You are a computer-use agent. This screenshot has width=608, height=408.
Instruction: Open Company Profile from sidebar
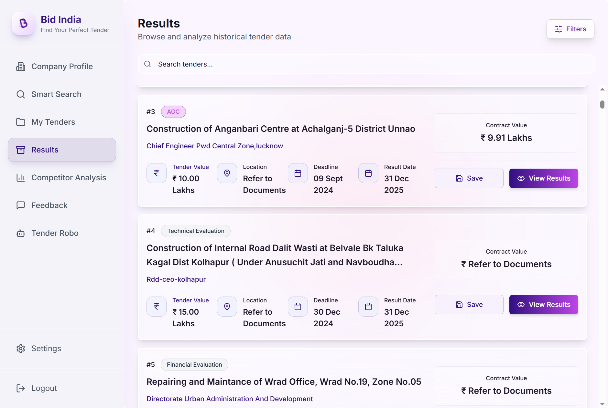(62, 67)
